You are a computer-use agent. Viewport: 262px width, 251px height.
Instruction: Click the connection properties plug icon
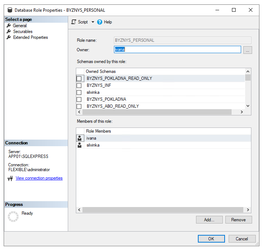click(10, 178)
